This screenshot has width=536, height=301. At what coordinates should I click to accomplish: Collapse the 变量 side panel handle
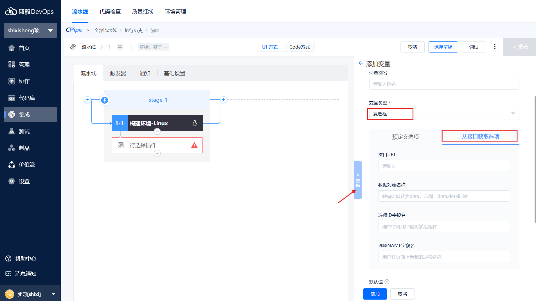[358, 180]
